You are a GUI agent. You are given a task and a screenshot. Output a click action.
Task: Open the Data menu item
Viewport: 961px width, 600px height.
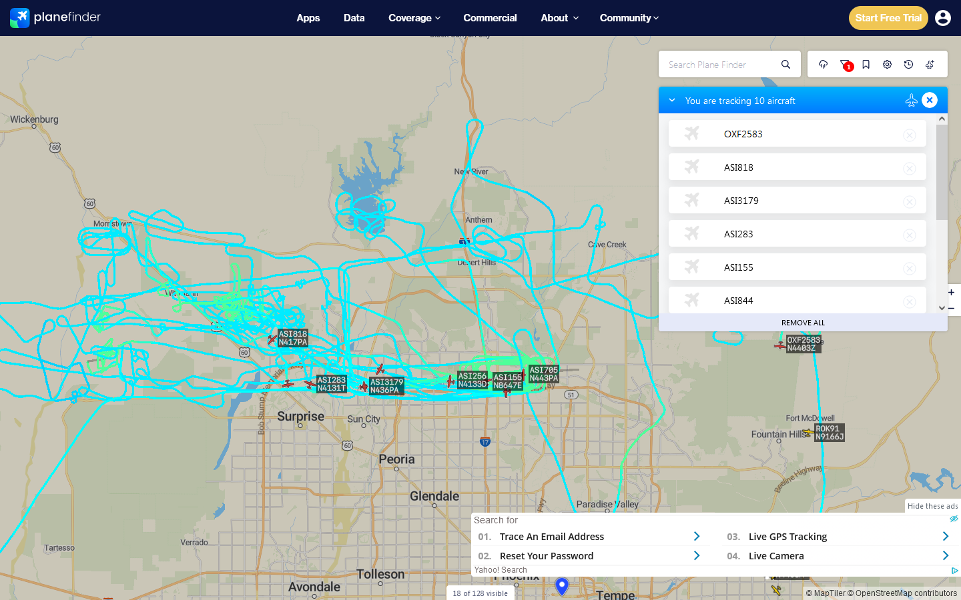point(354,18)
